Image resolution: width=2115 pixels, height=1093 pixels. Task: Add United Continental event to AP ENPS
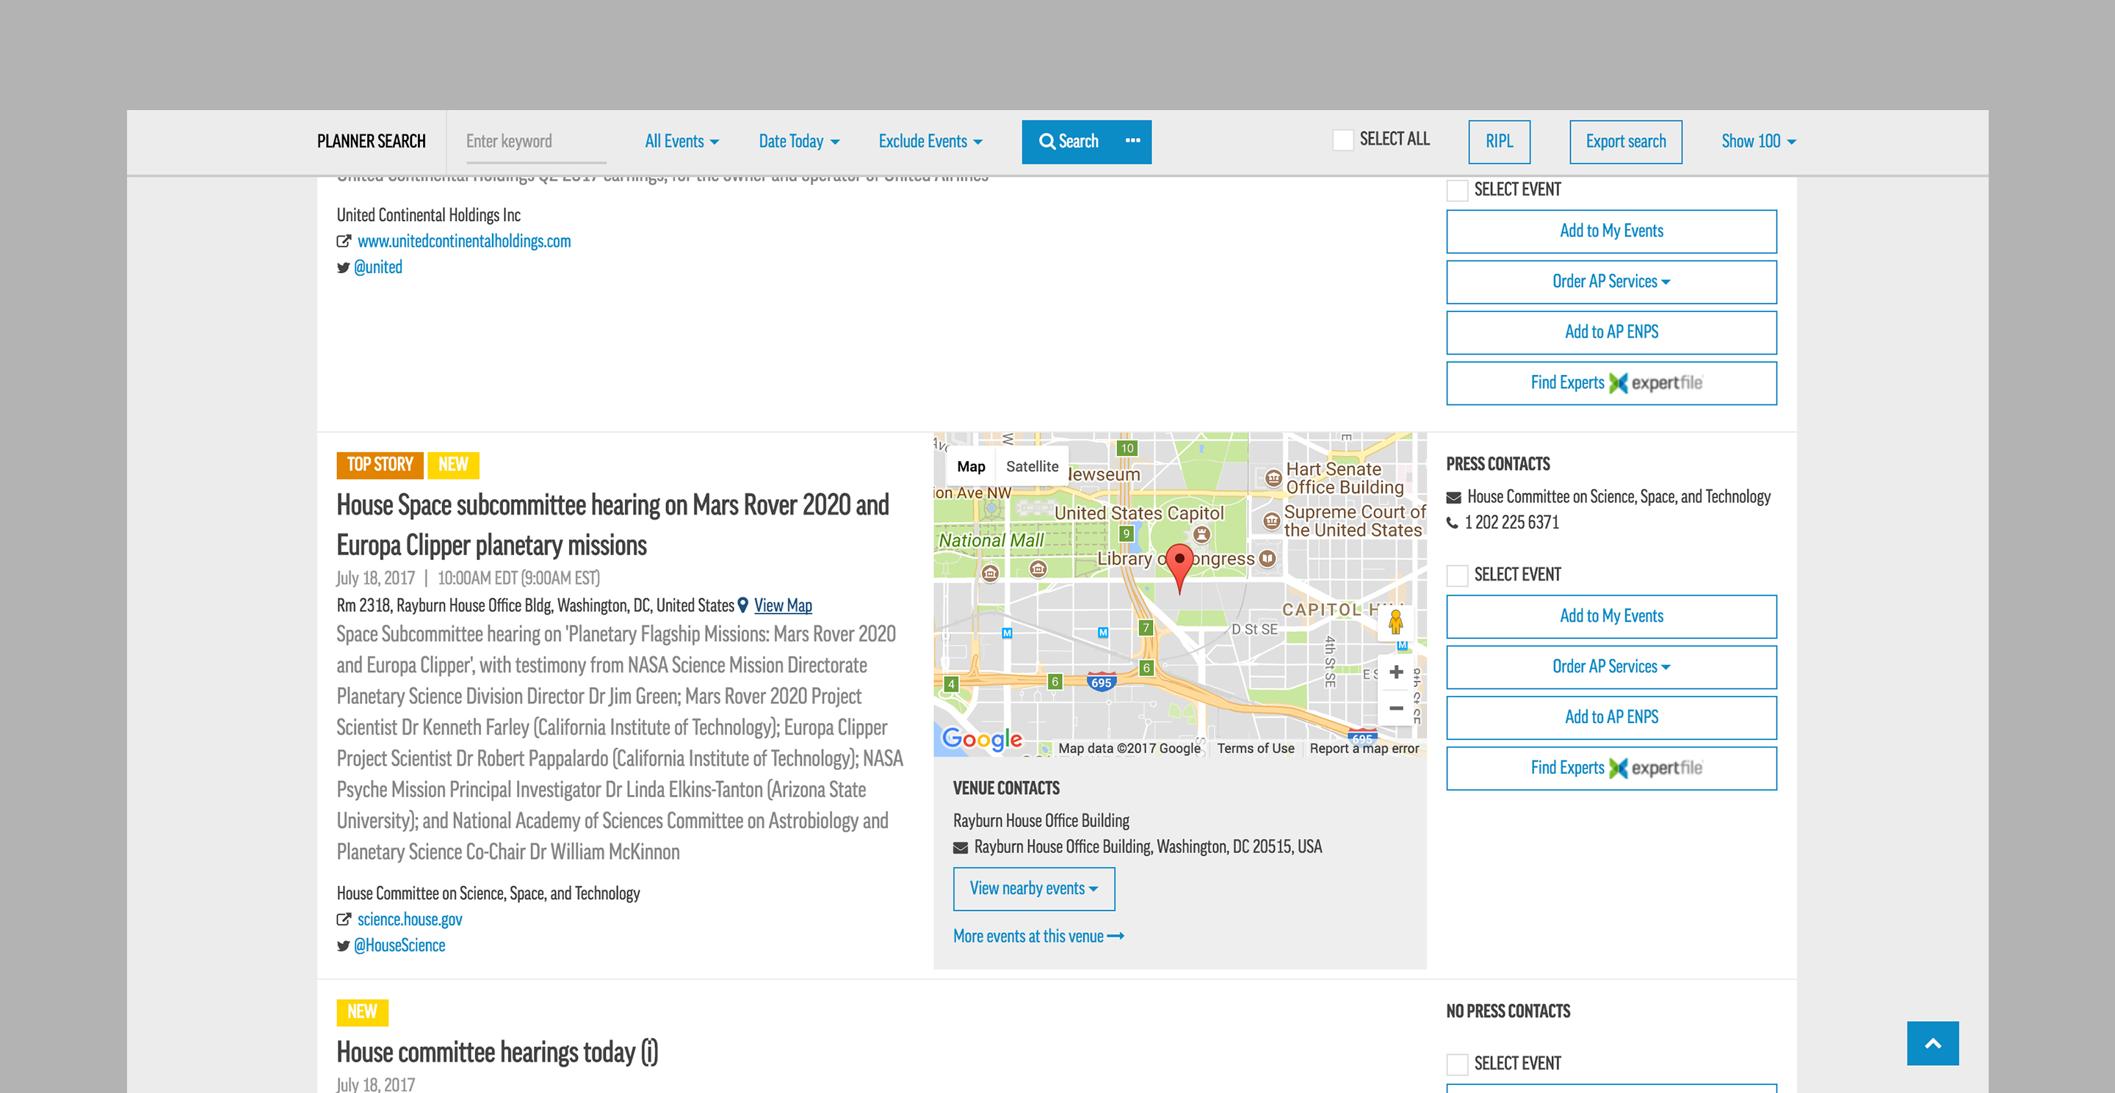tap(1611, 333)
